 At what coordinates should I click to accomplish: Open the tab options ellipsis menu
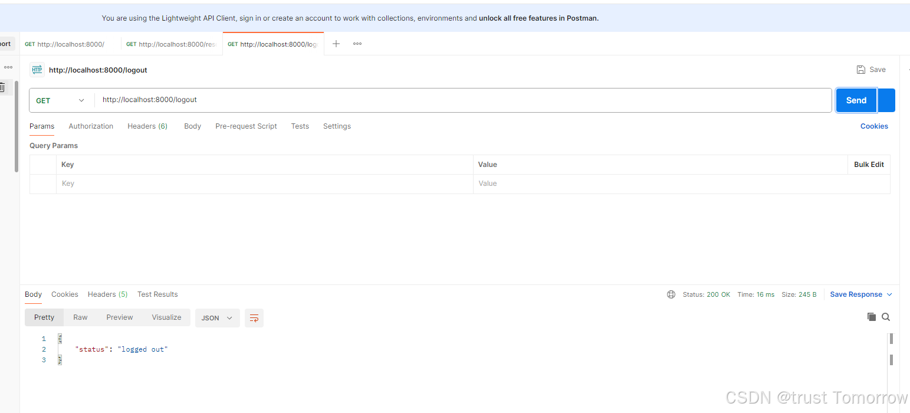(x=357, y=44)
